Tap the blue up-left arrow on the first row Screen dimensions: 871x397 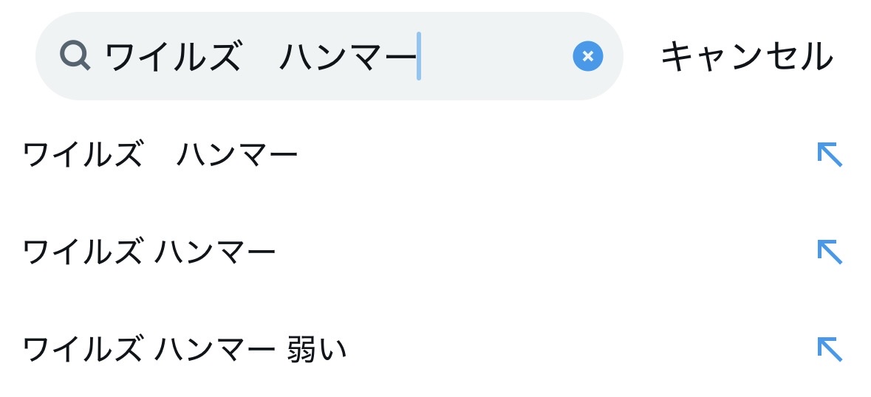[830, 154]
